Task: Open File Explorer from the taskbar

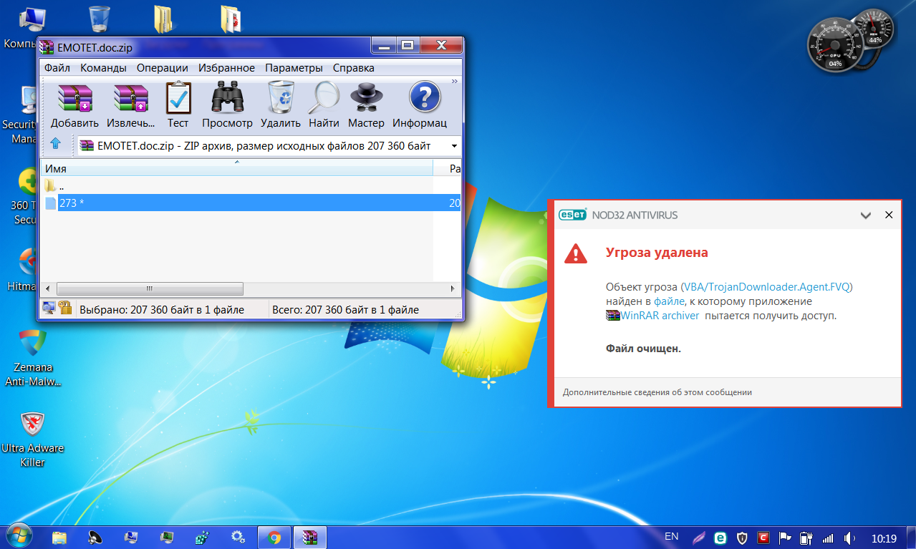Action: [59, 537]
